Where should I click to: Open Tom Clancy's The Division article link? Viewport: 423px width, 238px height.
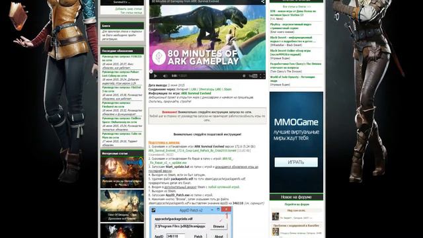point(295,65)
